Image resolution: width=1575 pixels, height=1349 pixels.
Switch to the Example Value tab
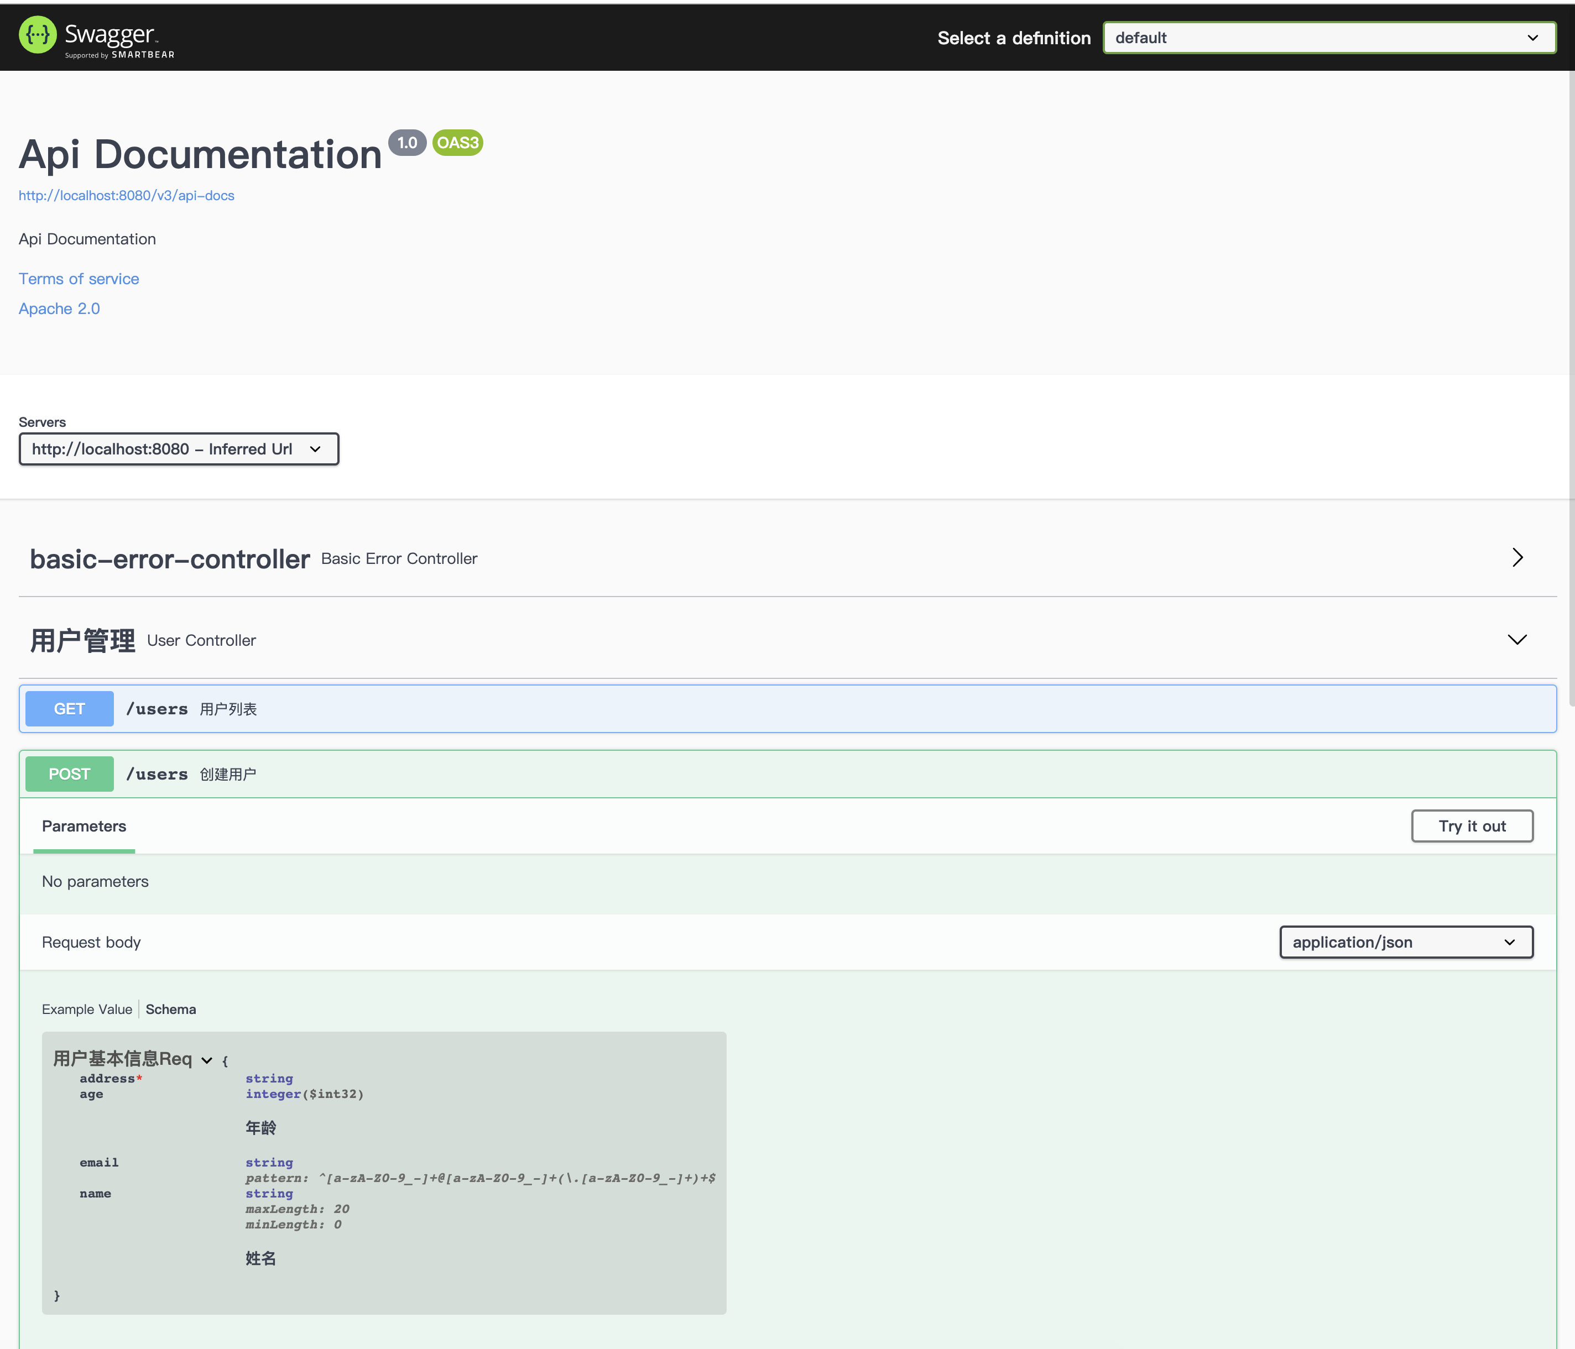click(x=87, y=1008)
